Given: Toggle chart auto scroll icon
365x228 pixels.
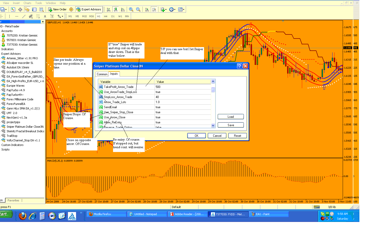Looking at the screenshot, I should tap(147, 9).
